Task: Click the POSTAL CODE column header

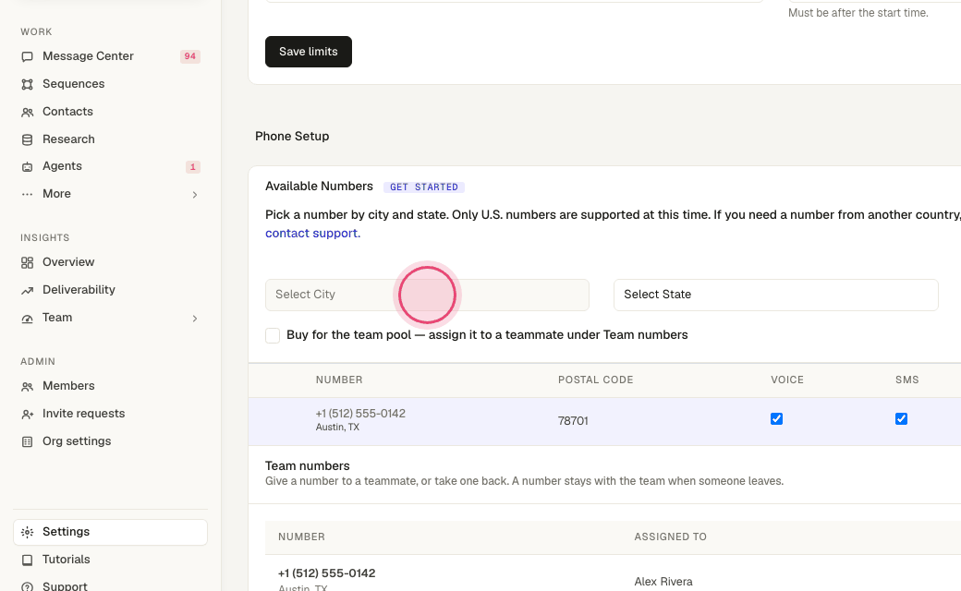Action: coord(596,380)
